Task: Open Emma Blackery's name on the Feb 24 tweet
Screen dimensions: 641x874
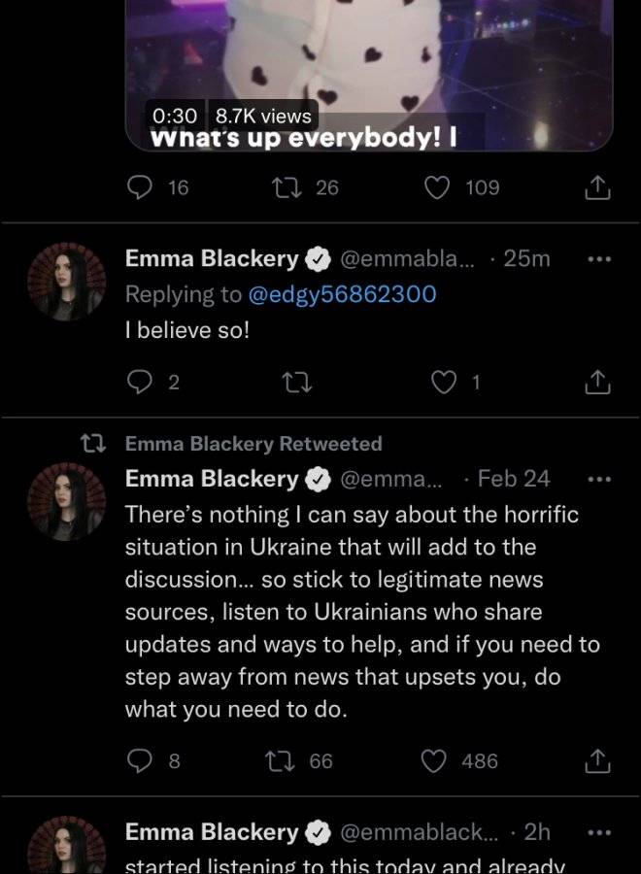Action: (212, 479)
